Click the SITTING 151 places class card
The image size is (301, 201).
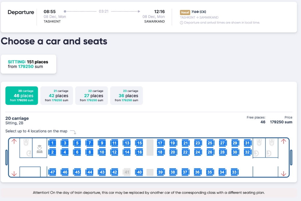28,64
